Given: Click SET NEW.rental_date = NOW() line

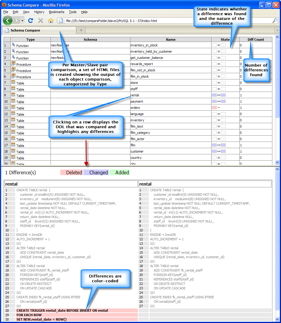Looking at the screenshot, I should point(77,319).
